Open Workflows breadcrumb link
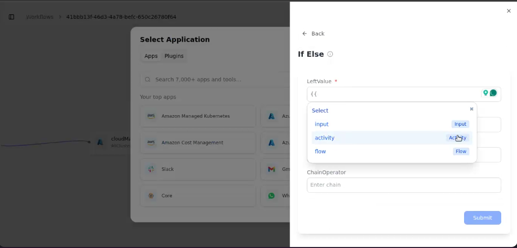This screenshot has width=517, height=248. [40, 17]
